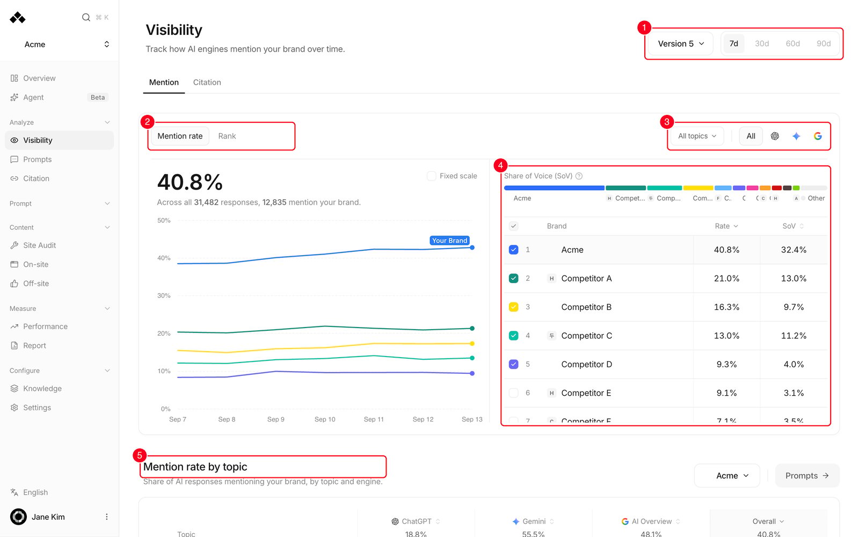
Task: Uncheck the Competitor A checkbox
Action: pyautogui.click(x=514, y=278)
